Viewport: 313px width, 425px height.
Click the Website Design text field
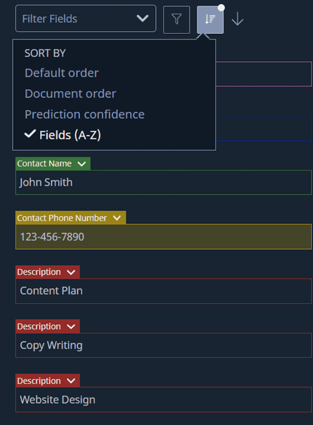163,400
